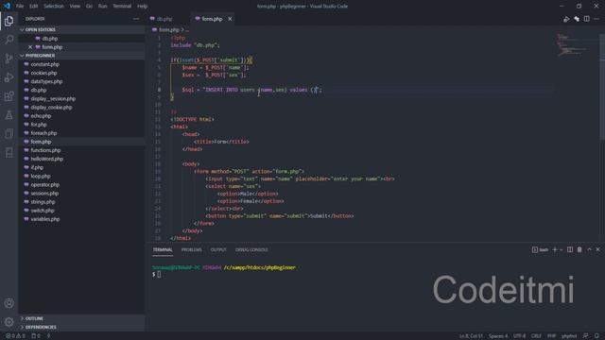Open echo.php in file explorer
The image size is (605, 340).
41,116
